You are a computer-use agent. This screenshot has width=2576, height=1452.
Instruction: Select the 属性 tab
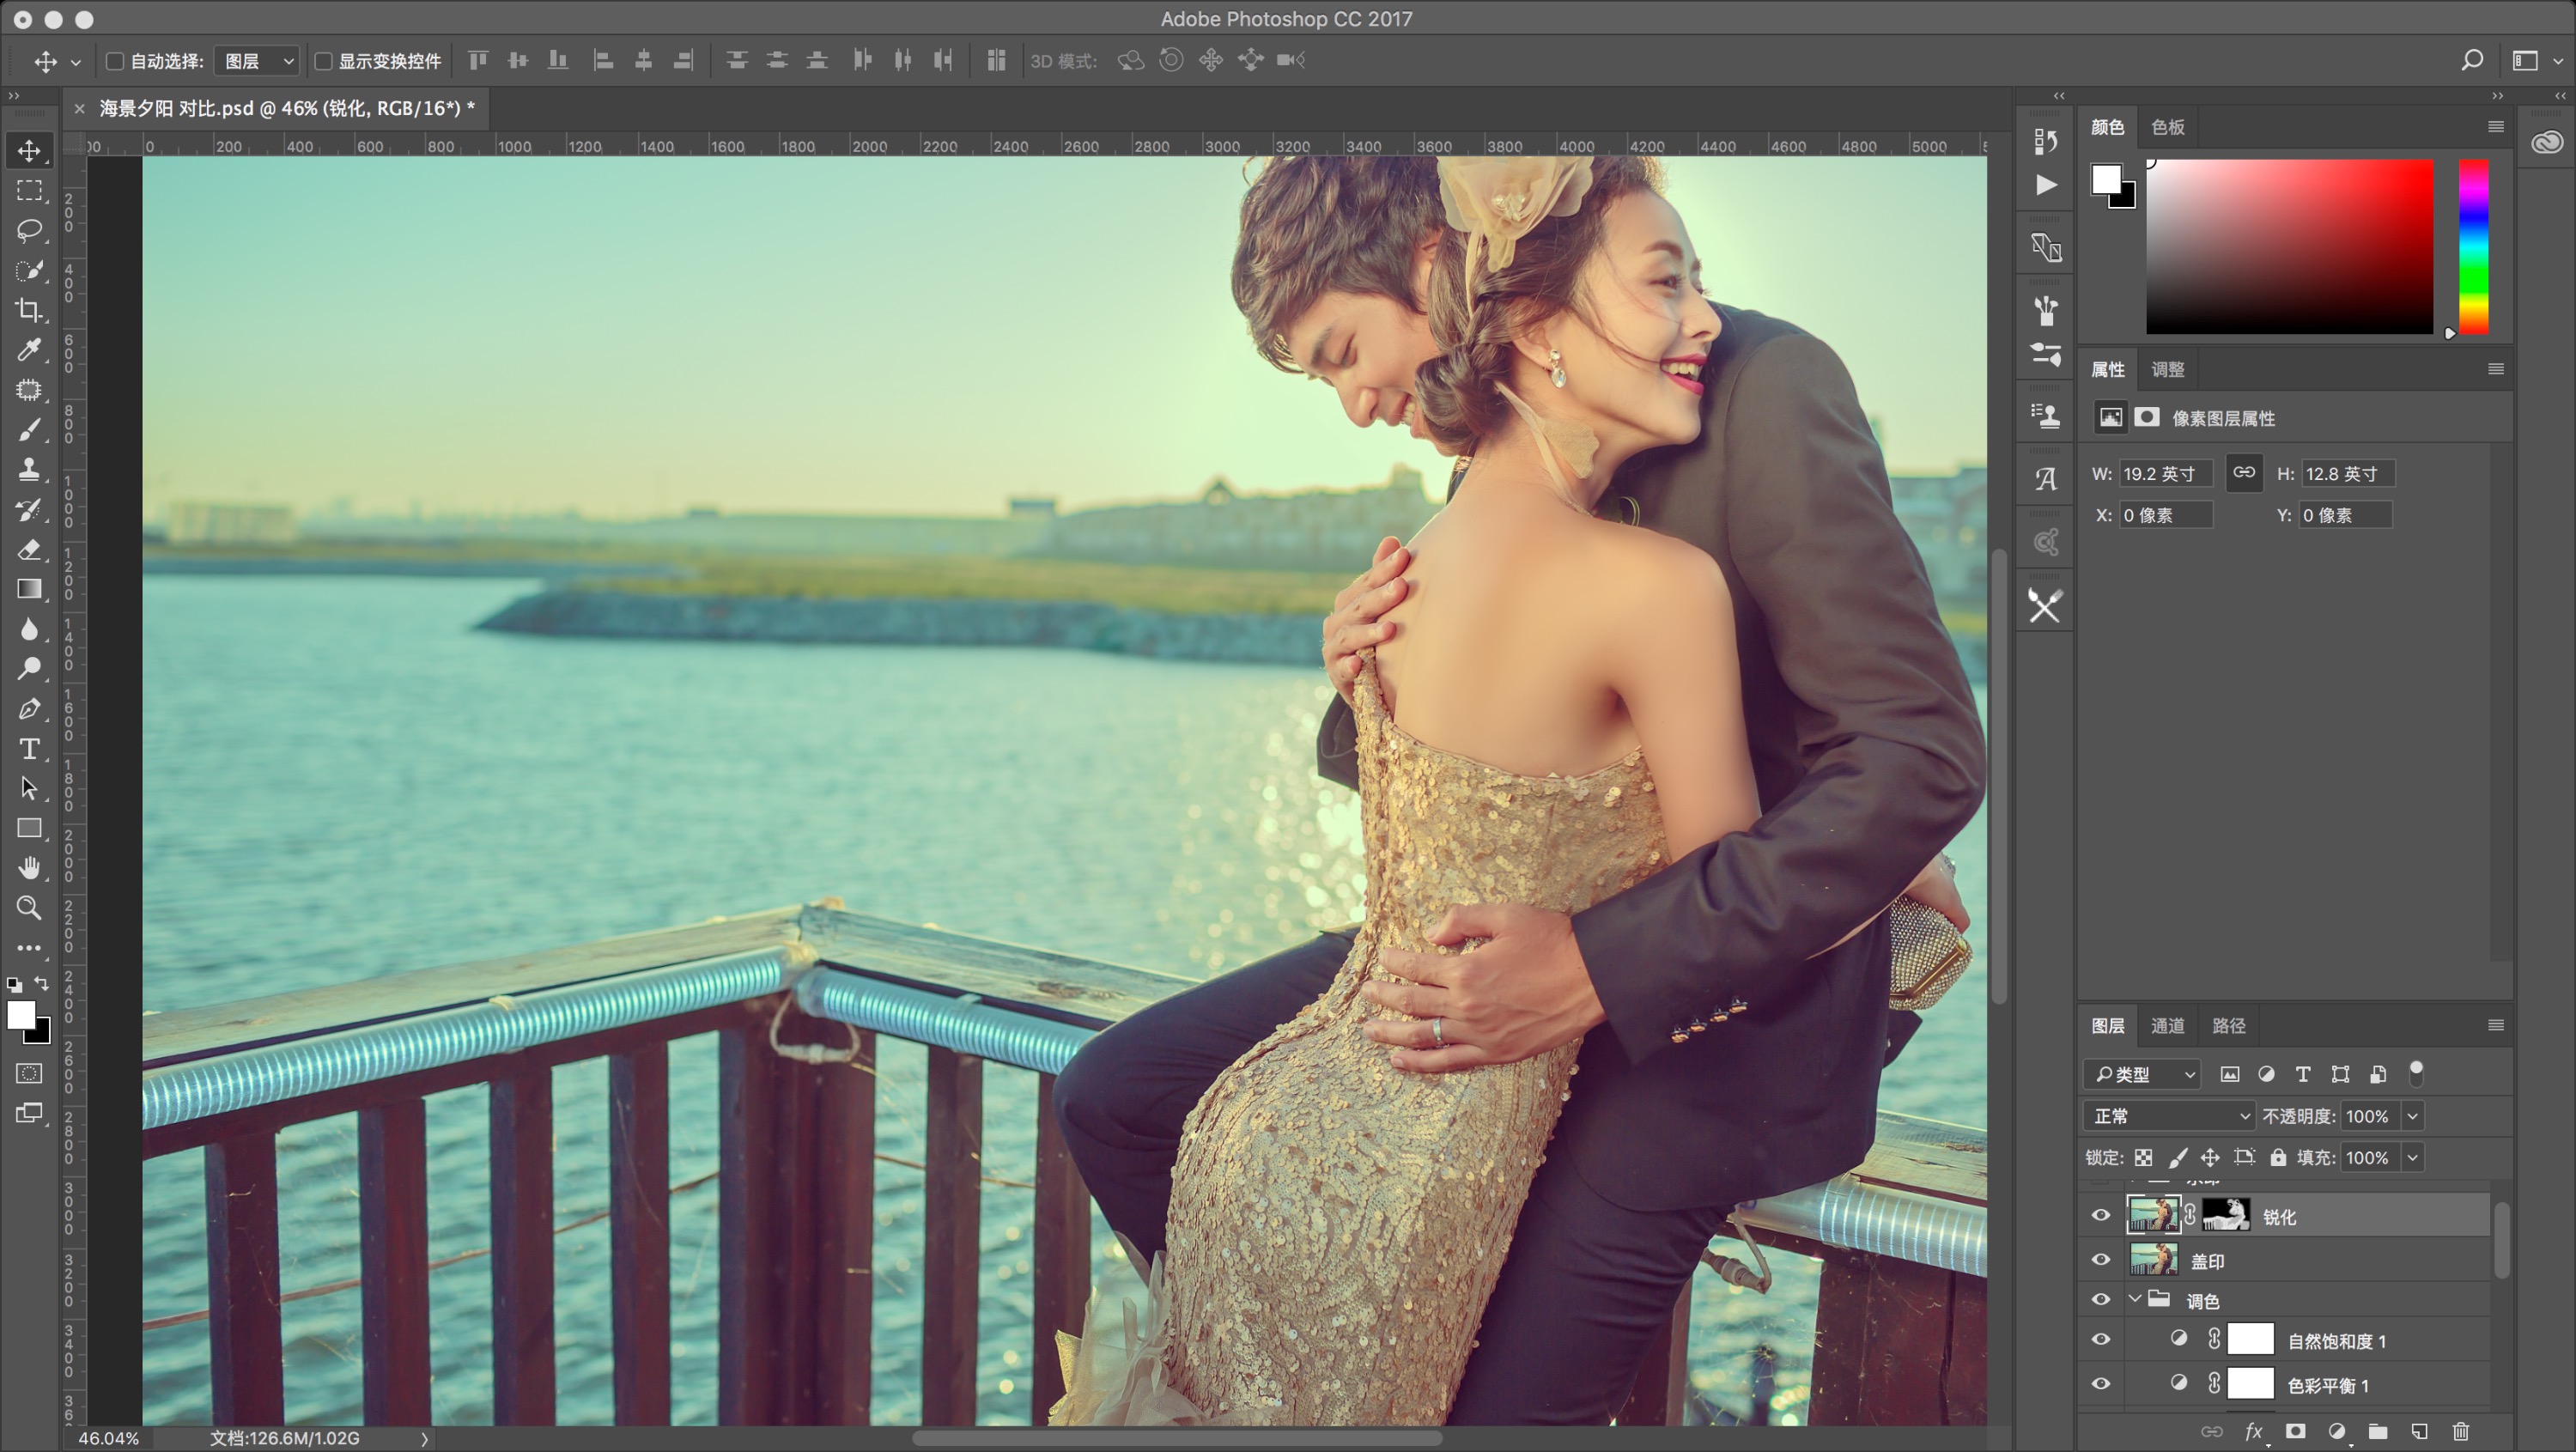(x=2108, y=369)
